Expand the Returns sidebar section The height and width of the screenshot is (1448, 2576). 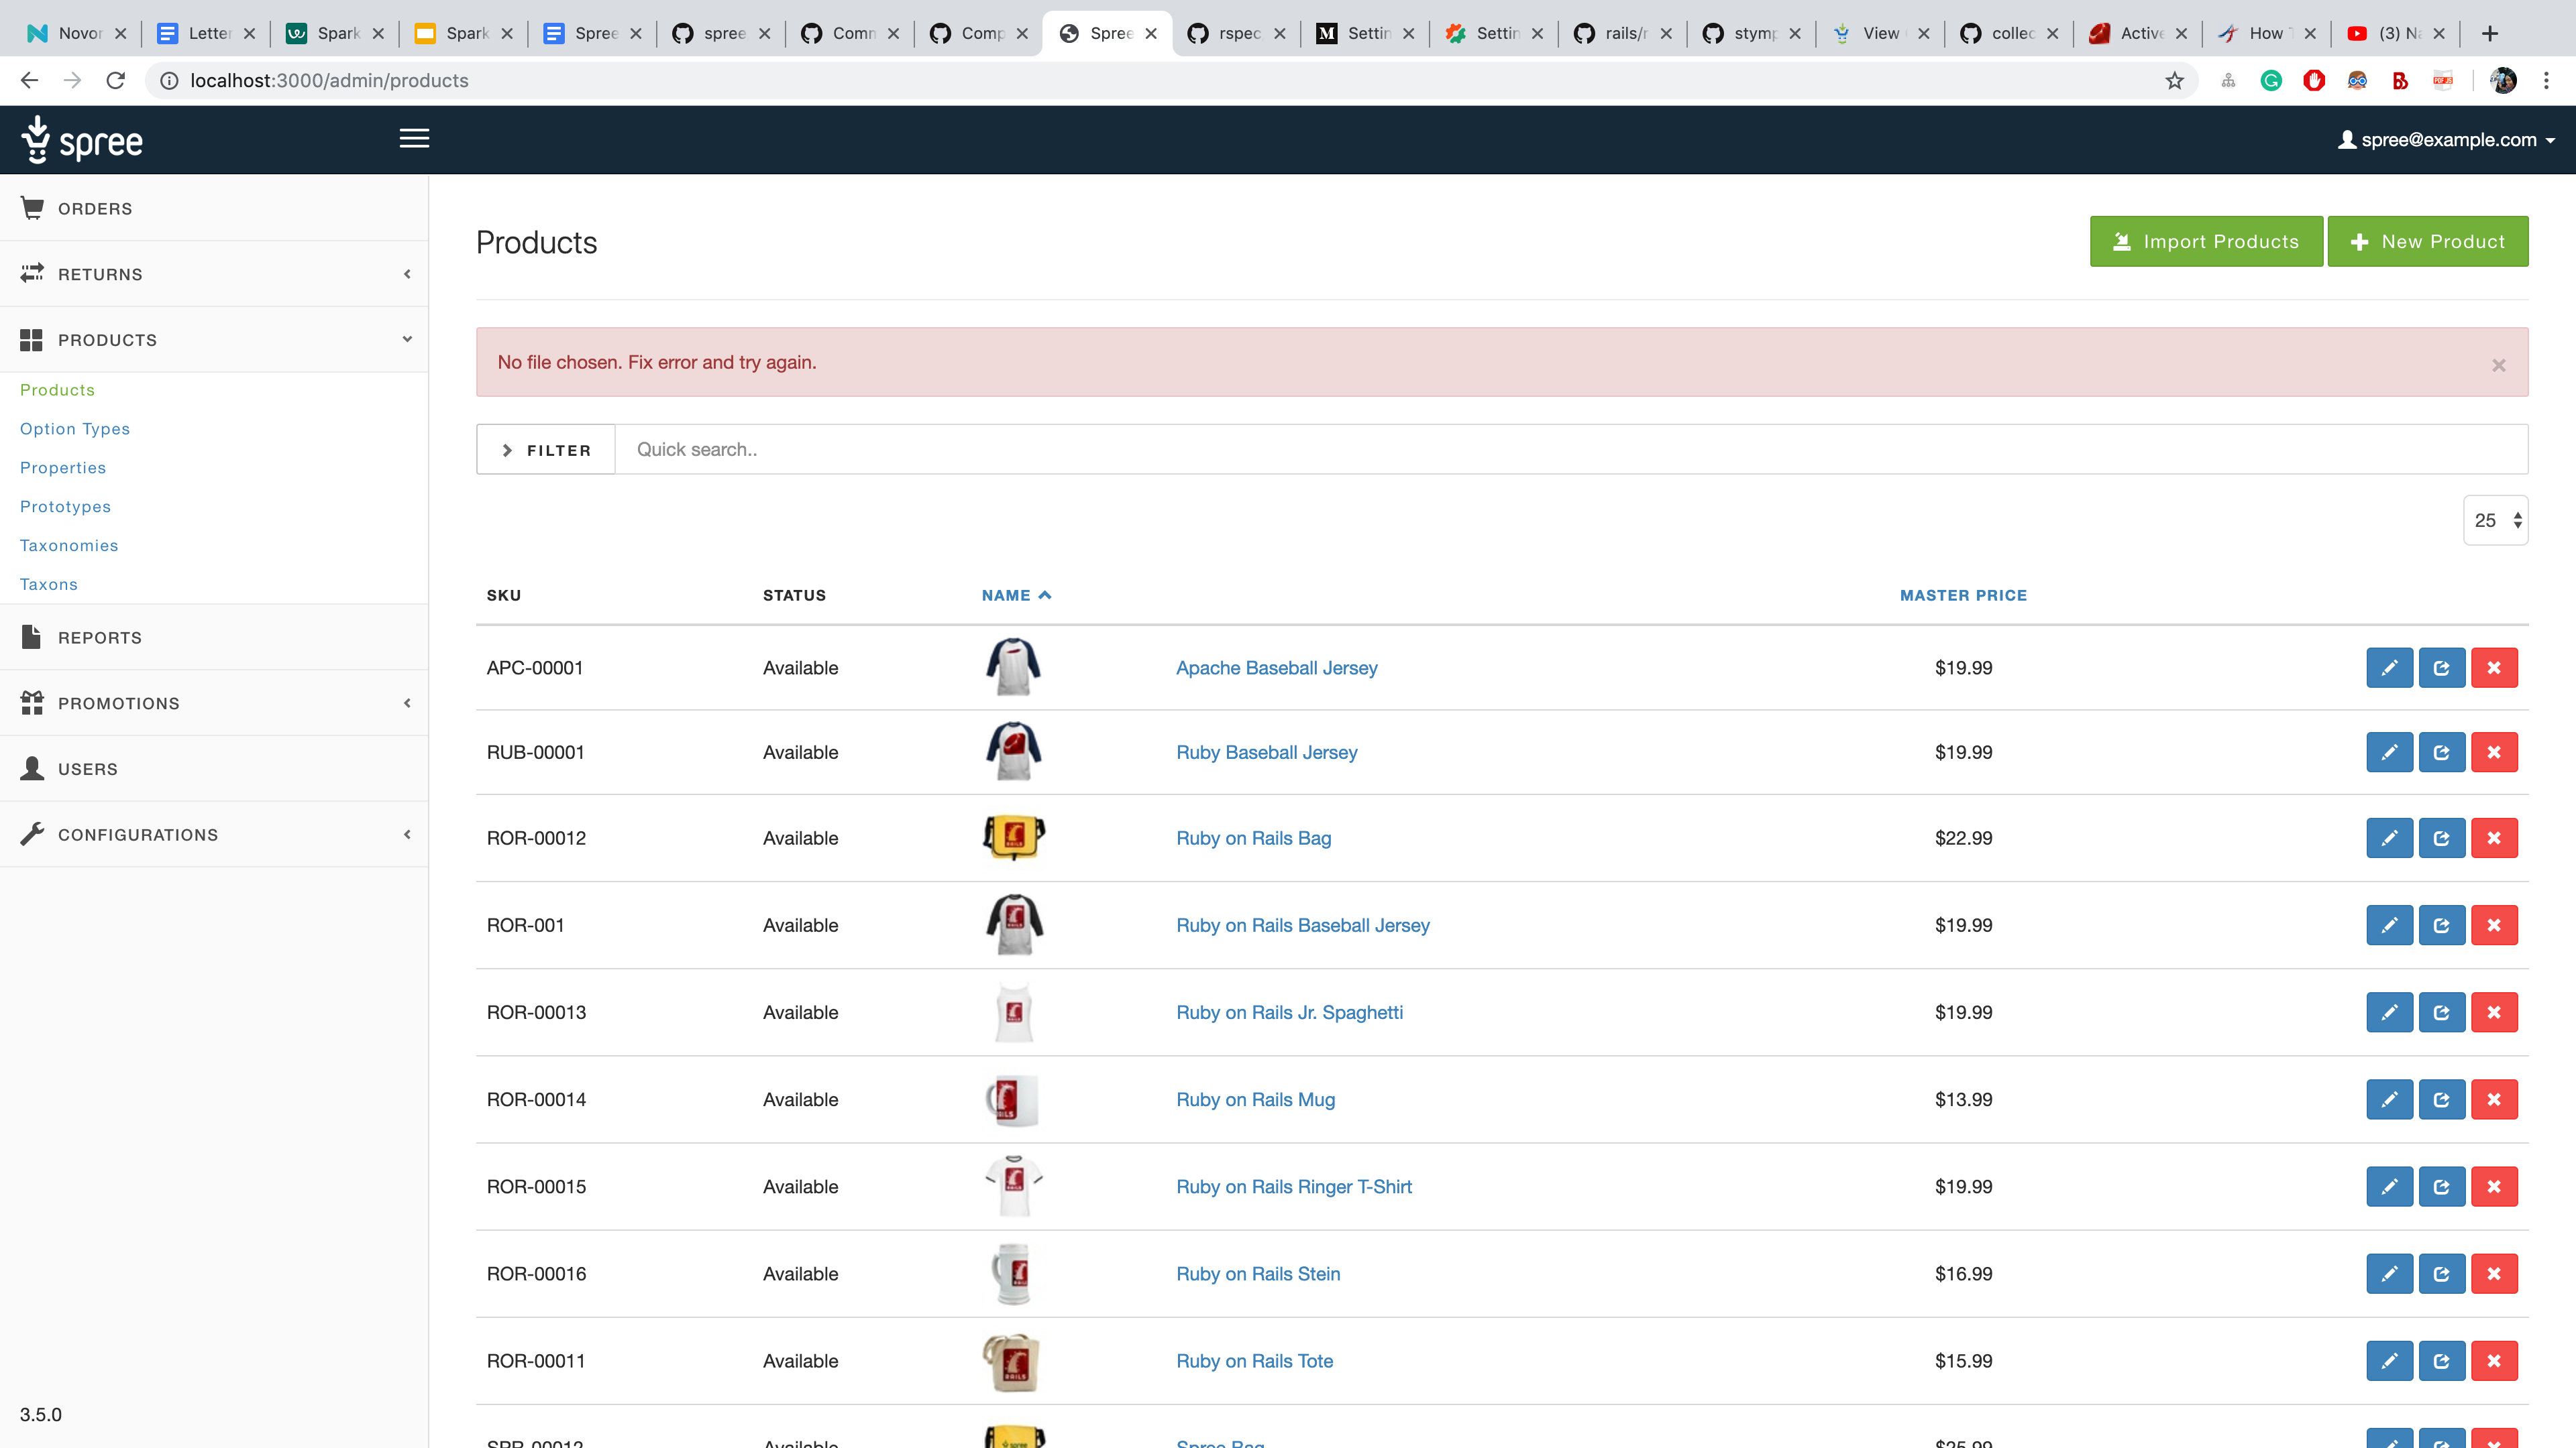214,274
